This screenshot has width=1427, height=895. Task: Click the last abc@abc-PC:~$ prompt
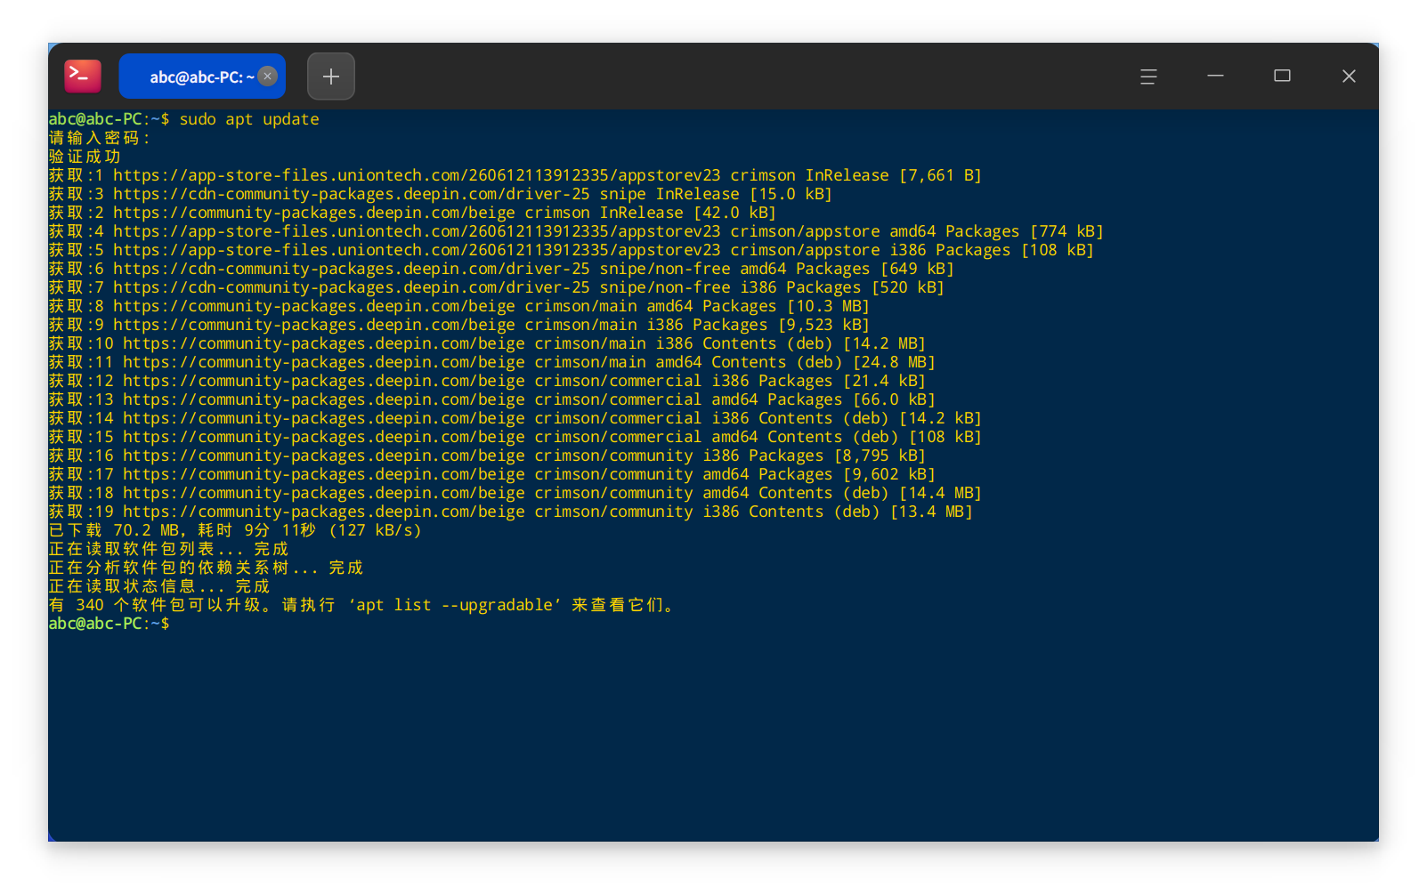click(x=109, y=624)
